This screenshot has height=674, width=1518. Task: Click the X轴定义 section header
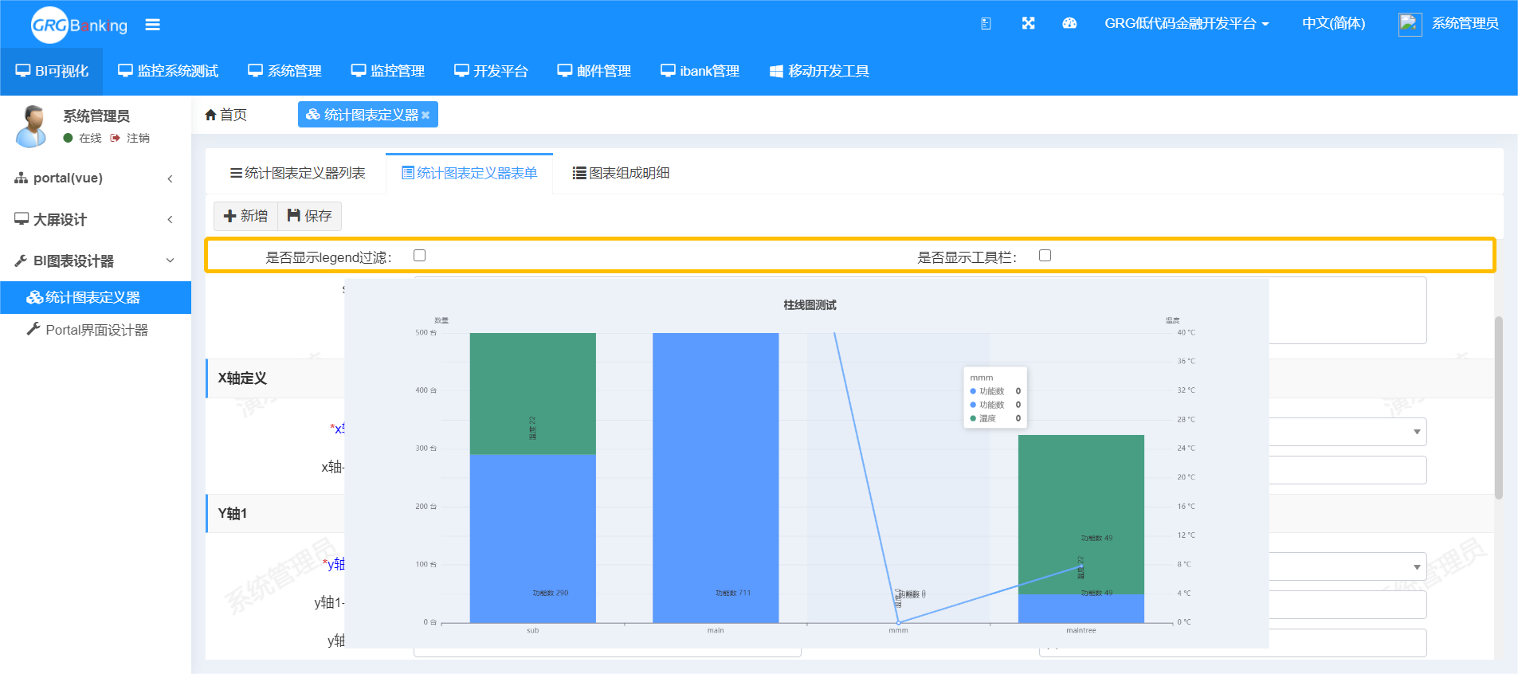click(242, 378)
